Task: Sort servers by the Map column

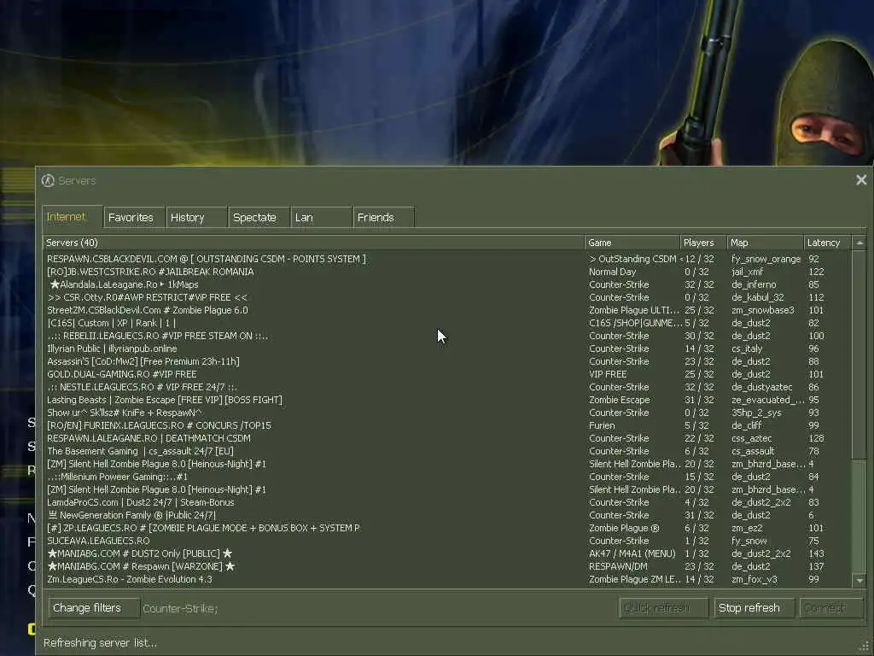Action: tap(766, 243)
